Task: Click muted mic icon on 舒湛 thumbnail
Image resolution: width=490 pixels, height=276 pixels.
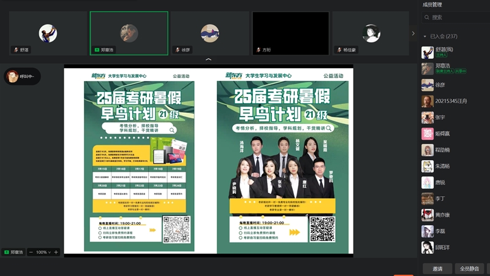Action: tap(16, 50)
